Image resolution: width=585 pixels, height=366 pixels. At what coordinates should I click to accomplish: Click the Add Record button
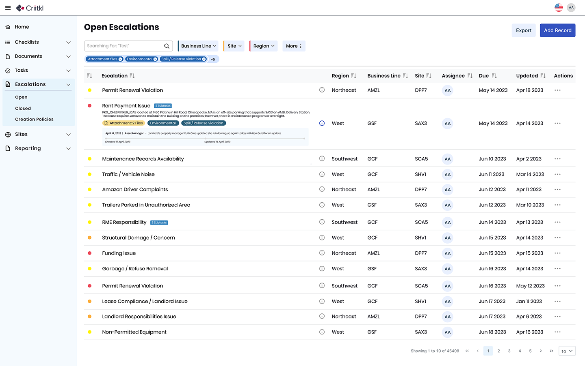pyautogui.click(x=557, y=30)
